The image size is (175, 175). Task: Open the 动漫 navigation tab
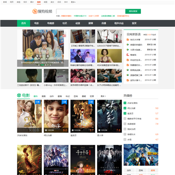point(78,23)
